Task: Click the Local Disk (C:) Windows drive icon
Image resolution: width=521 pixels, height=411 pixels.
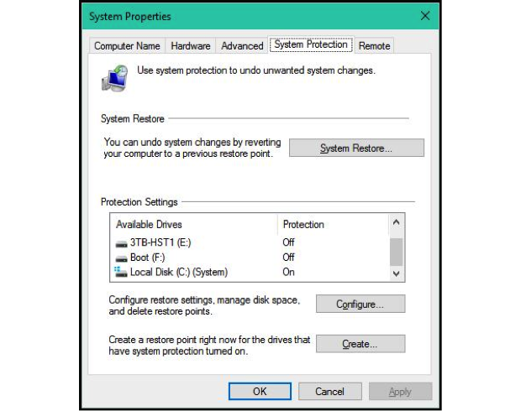Action: click(121, 272)
